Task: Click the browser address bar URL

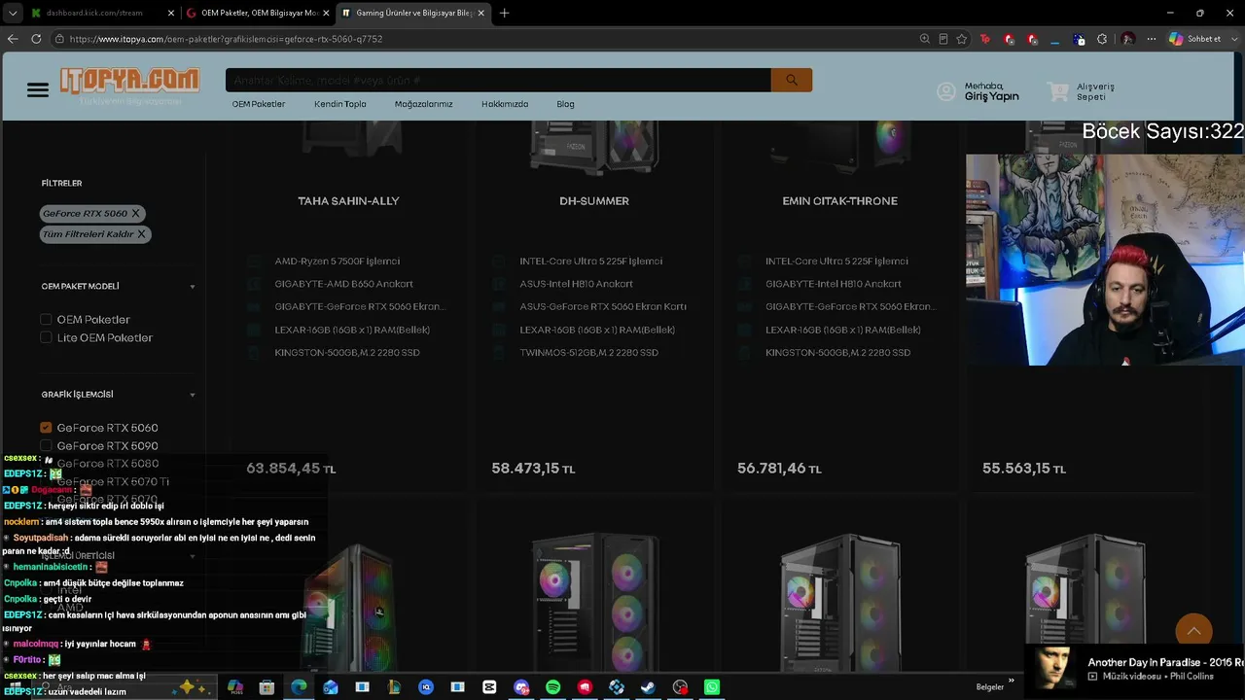Action: coord(226,39)
